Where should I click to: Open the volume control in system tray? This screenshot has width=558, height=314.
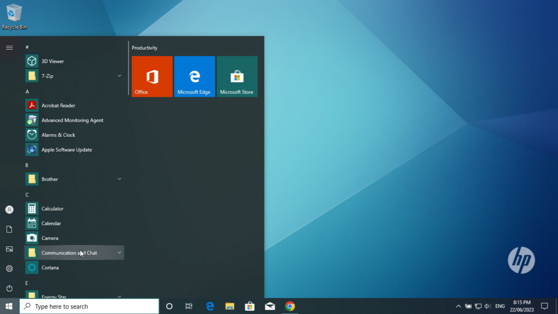[x=488, y=306]
